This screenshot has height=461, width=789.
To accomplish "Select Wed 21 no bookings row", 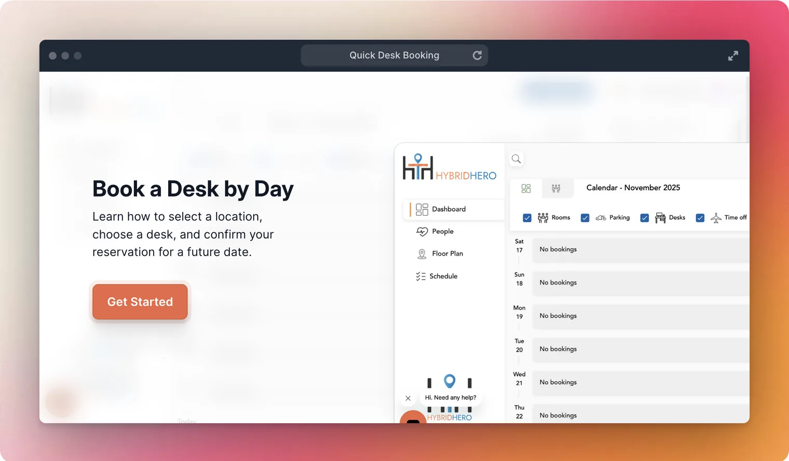I will pos(641,382).
